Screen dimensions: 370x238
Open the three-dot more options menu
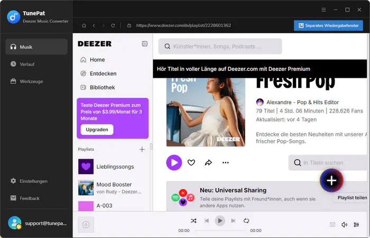coord(226,162)
